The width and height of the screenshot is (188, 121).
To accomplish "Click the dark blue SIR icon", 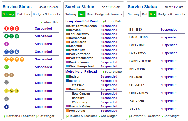I will point(7,107).
